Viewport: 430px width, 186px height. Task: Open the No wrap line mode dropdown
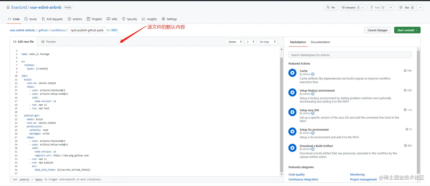tap(267, 42)
